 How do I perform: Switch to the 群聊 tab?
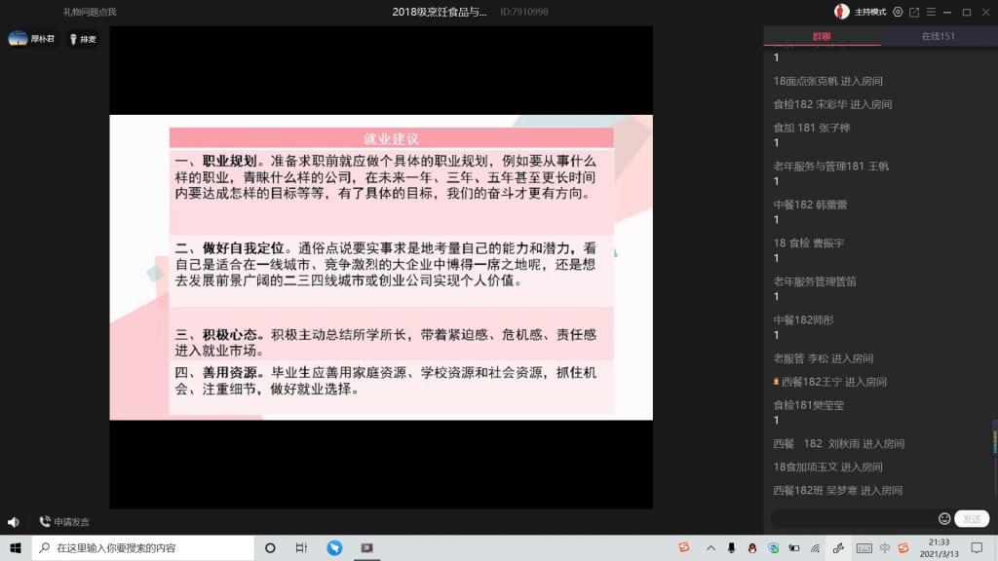click(822, 37)
